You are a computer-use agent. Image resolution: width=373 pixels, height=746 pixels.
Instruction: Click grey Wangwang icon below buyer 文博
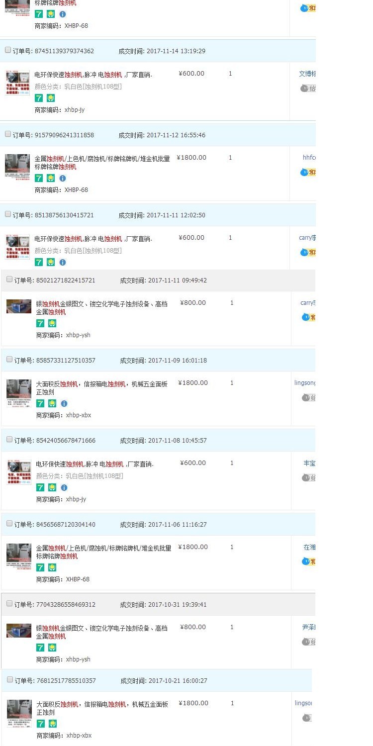[x=304, y=88]
